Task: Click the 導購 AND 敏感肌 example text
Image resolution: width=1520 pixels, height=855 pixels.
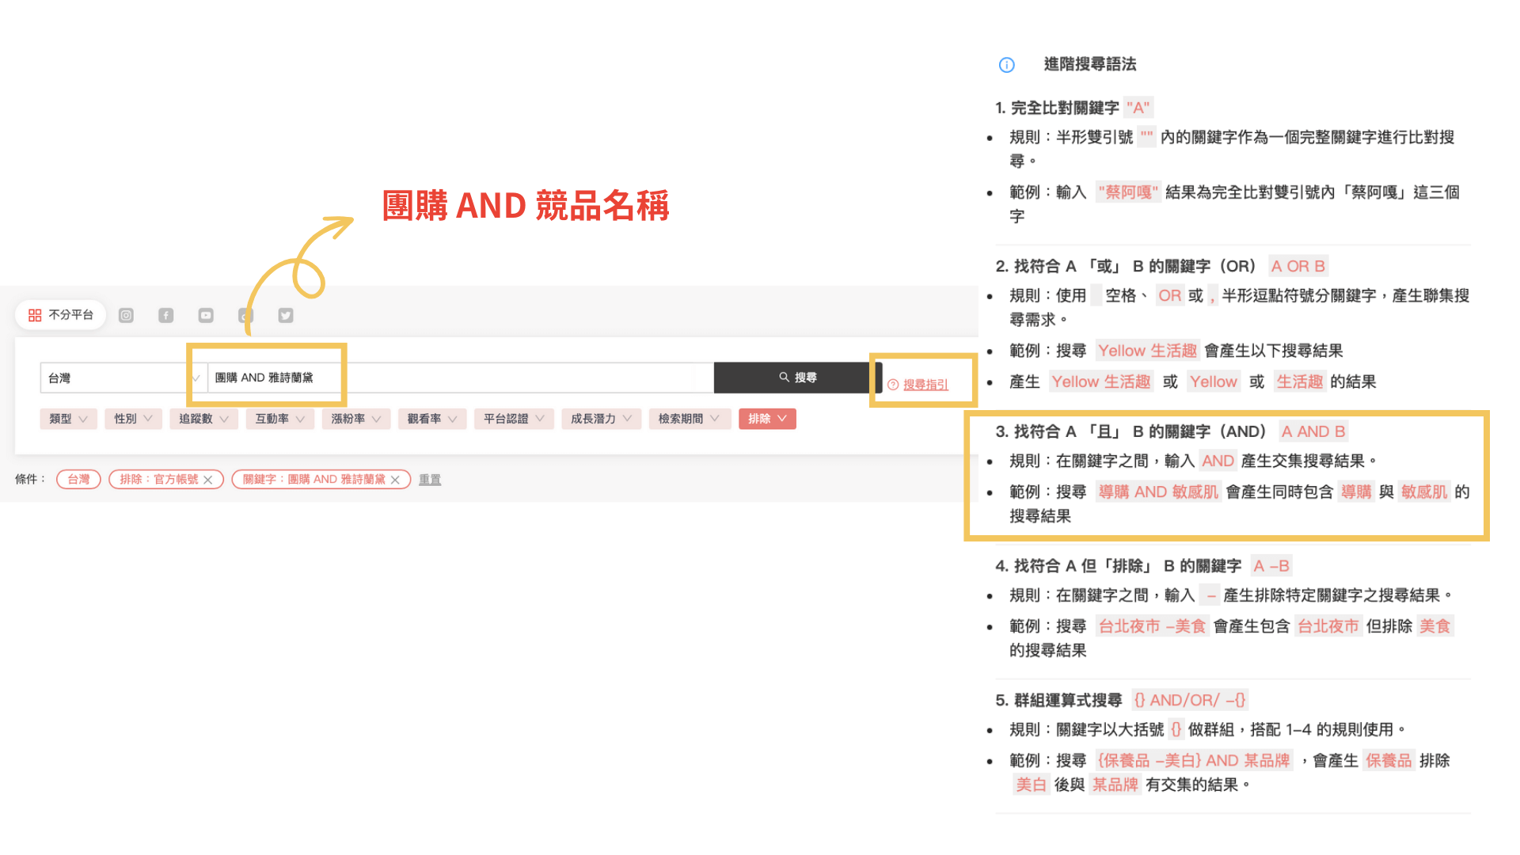Action: 1157,492
